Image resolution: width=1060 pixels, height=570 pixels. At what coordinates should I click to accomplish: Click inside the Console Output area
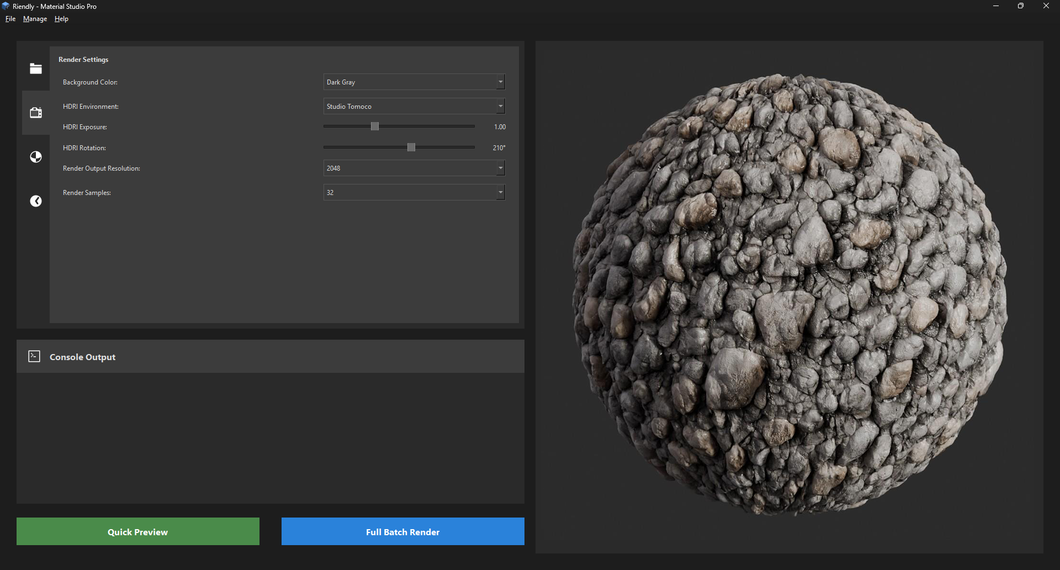tap(271, 439)
